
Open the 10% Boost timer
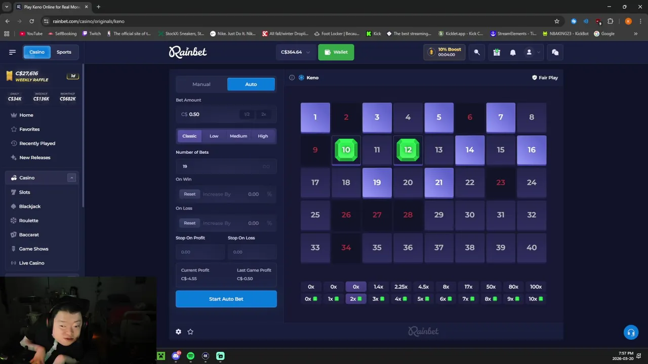click(444, 52)
